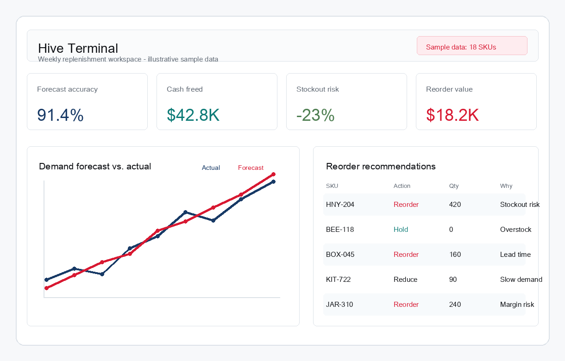Click the Reorder action for HNY-204
The height and width of the screenshot is (361, 565).
pos(406,205)
